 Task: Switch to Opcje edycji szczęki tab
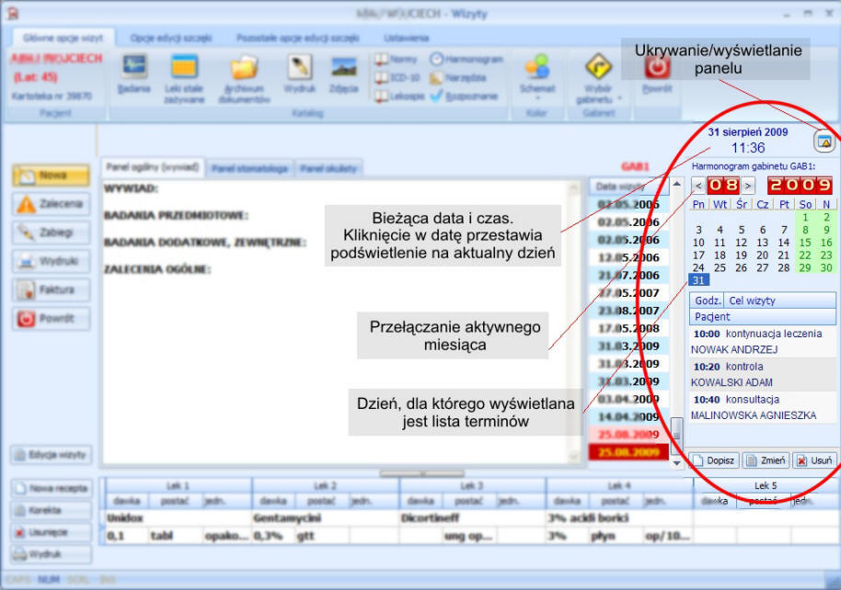[171, 39]
